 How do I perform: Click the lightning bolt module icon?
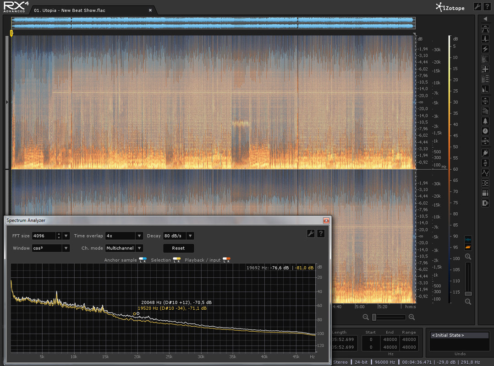(x=485, y=49)
